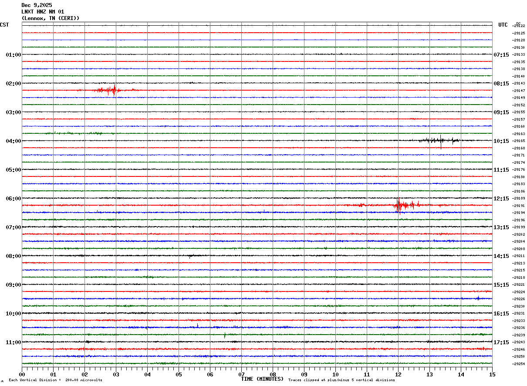Screen dimensions: 527x386
Task: Click the DC offset value '-29221'
Action: coord(519,284)
